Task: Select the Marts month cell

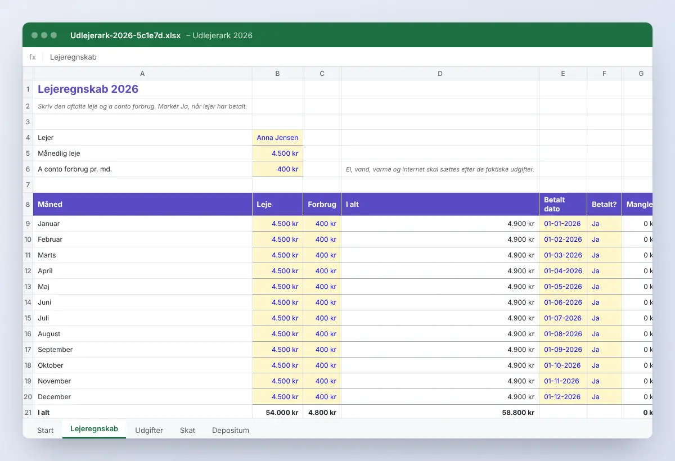Action: click(142, 255)
